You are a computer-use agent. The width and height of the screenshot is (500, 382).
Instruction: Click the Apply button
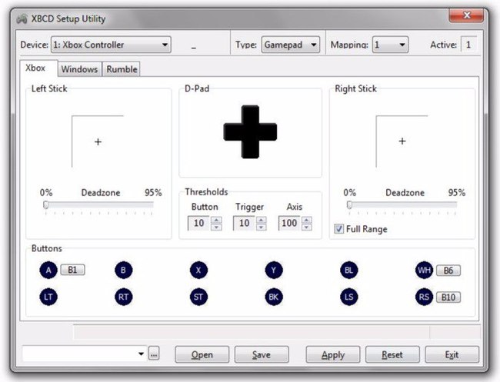pyautogui.click(x=332, y=354)
